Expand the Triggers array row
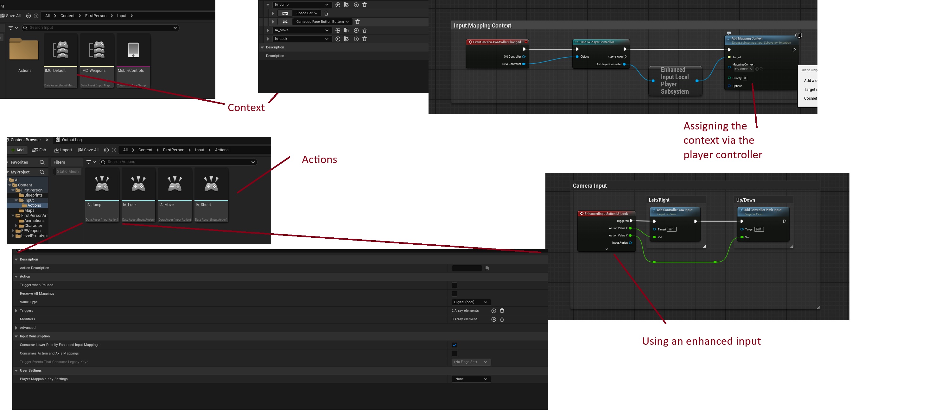The image size is (947, 414). 16,311
